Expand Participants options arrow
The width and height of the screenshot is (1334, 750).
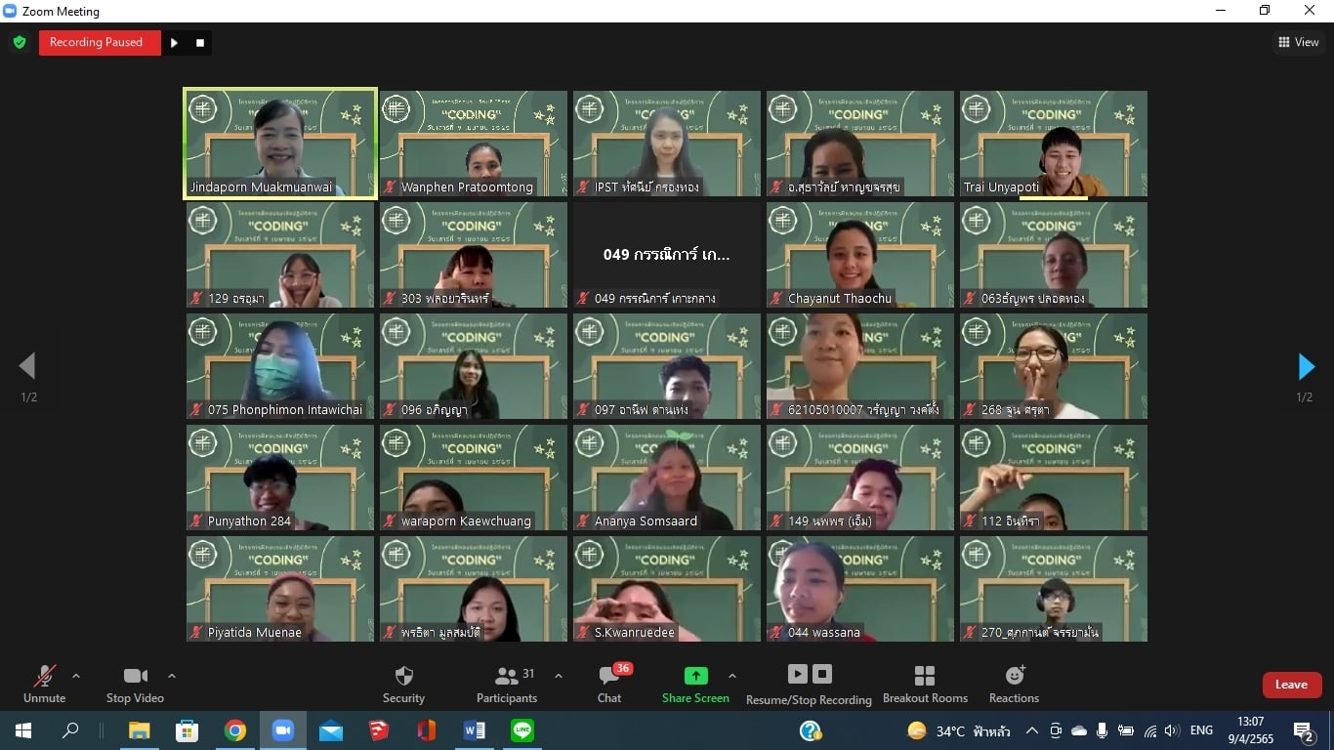click(x=559, y=676)
